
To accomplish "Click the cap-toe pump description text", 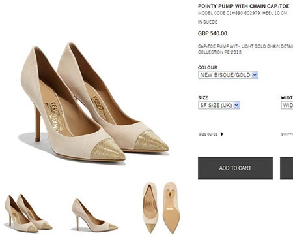I will click(x=245, y=49).
